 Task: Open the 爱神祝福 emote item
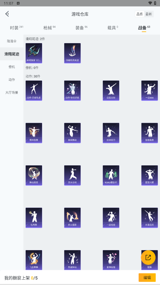click(111, 260)
